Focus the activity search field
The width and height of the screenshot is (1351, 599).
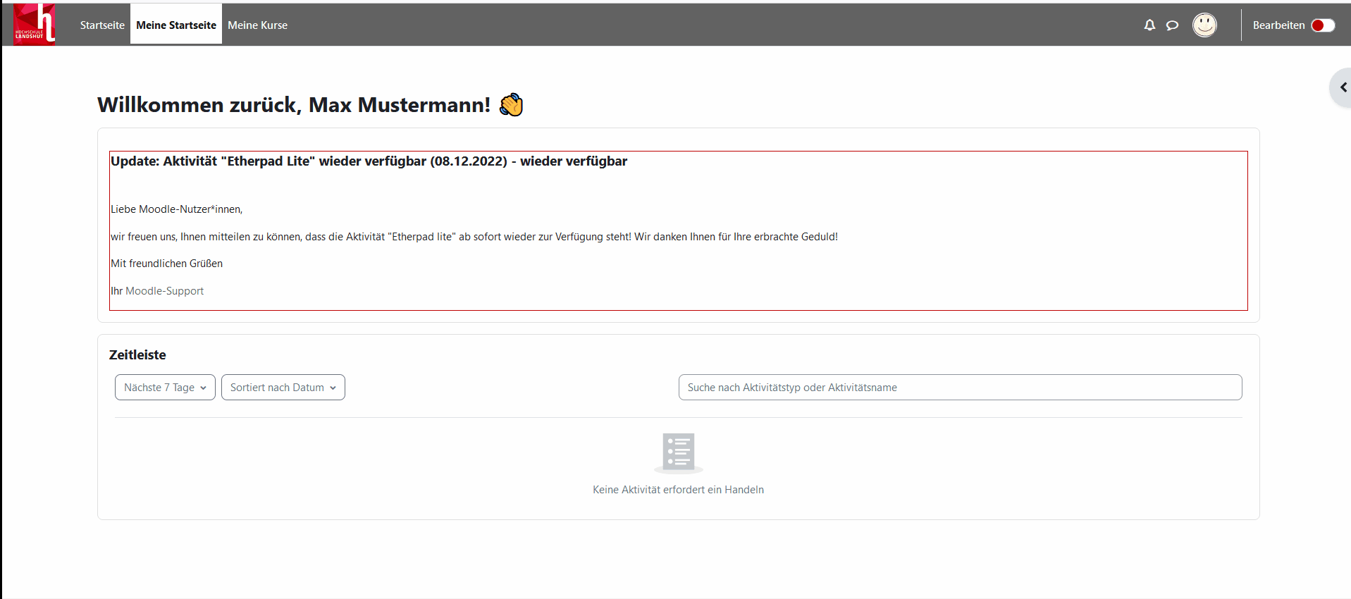click(959, 388)
